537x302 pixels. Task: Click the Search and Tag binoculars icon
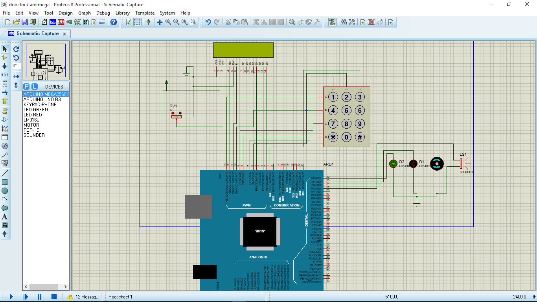pos(344,22)
